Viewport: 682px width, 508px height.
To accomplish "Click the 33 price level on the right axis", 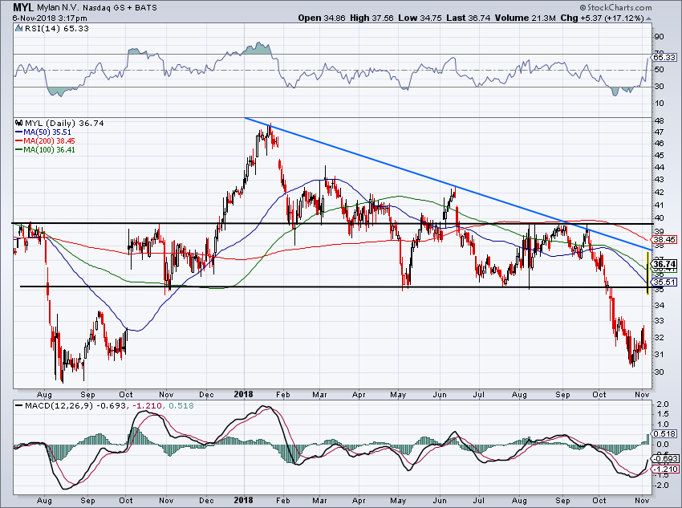I will click(x=659, y=321).
